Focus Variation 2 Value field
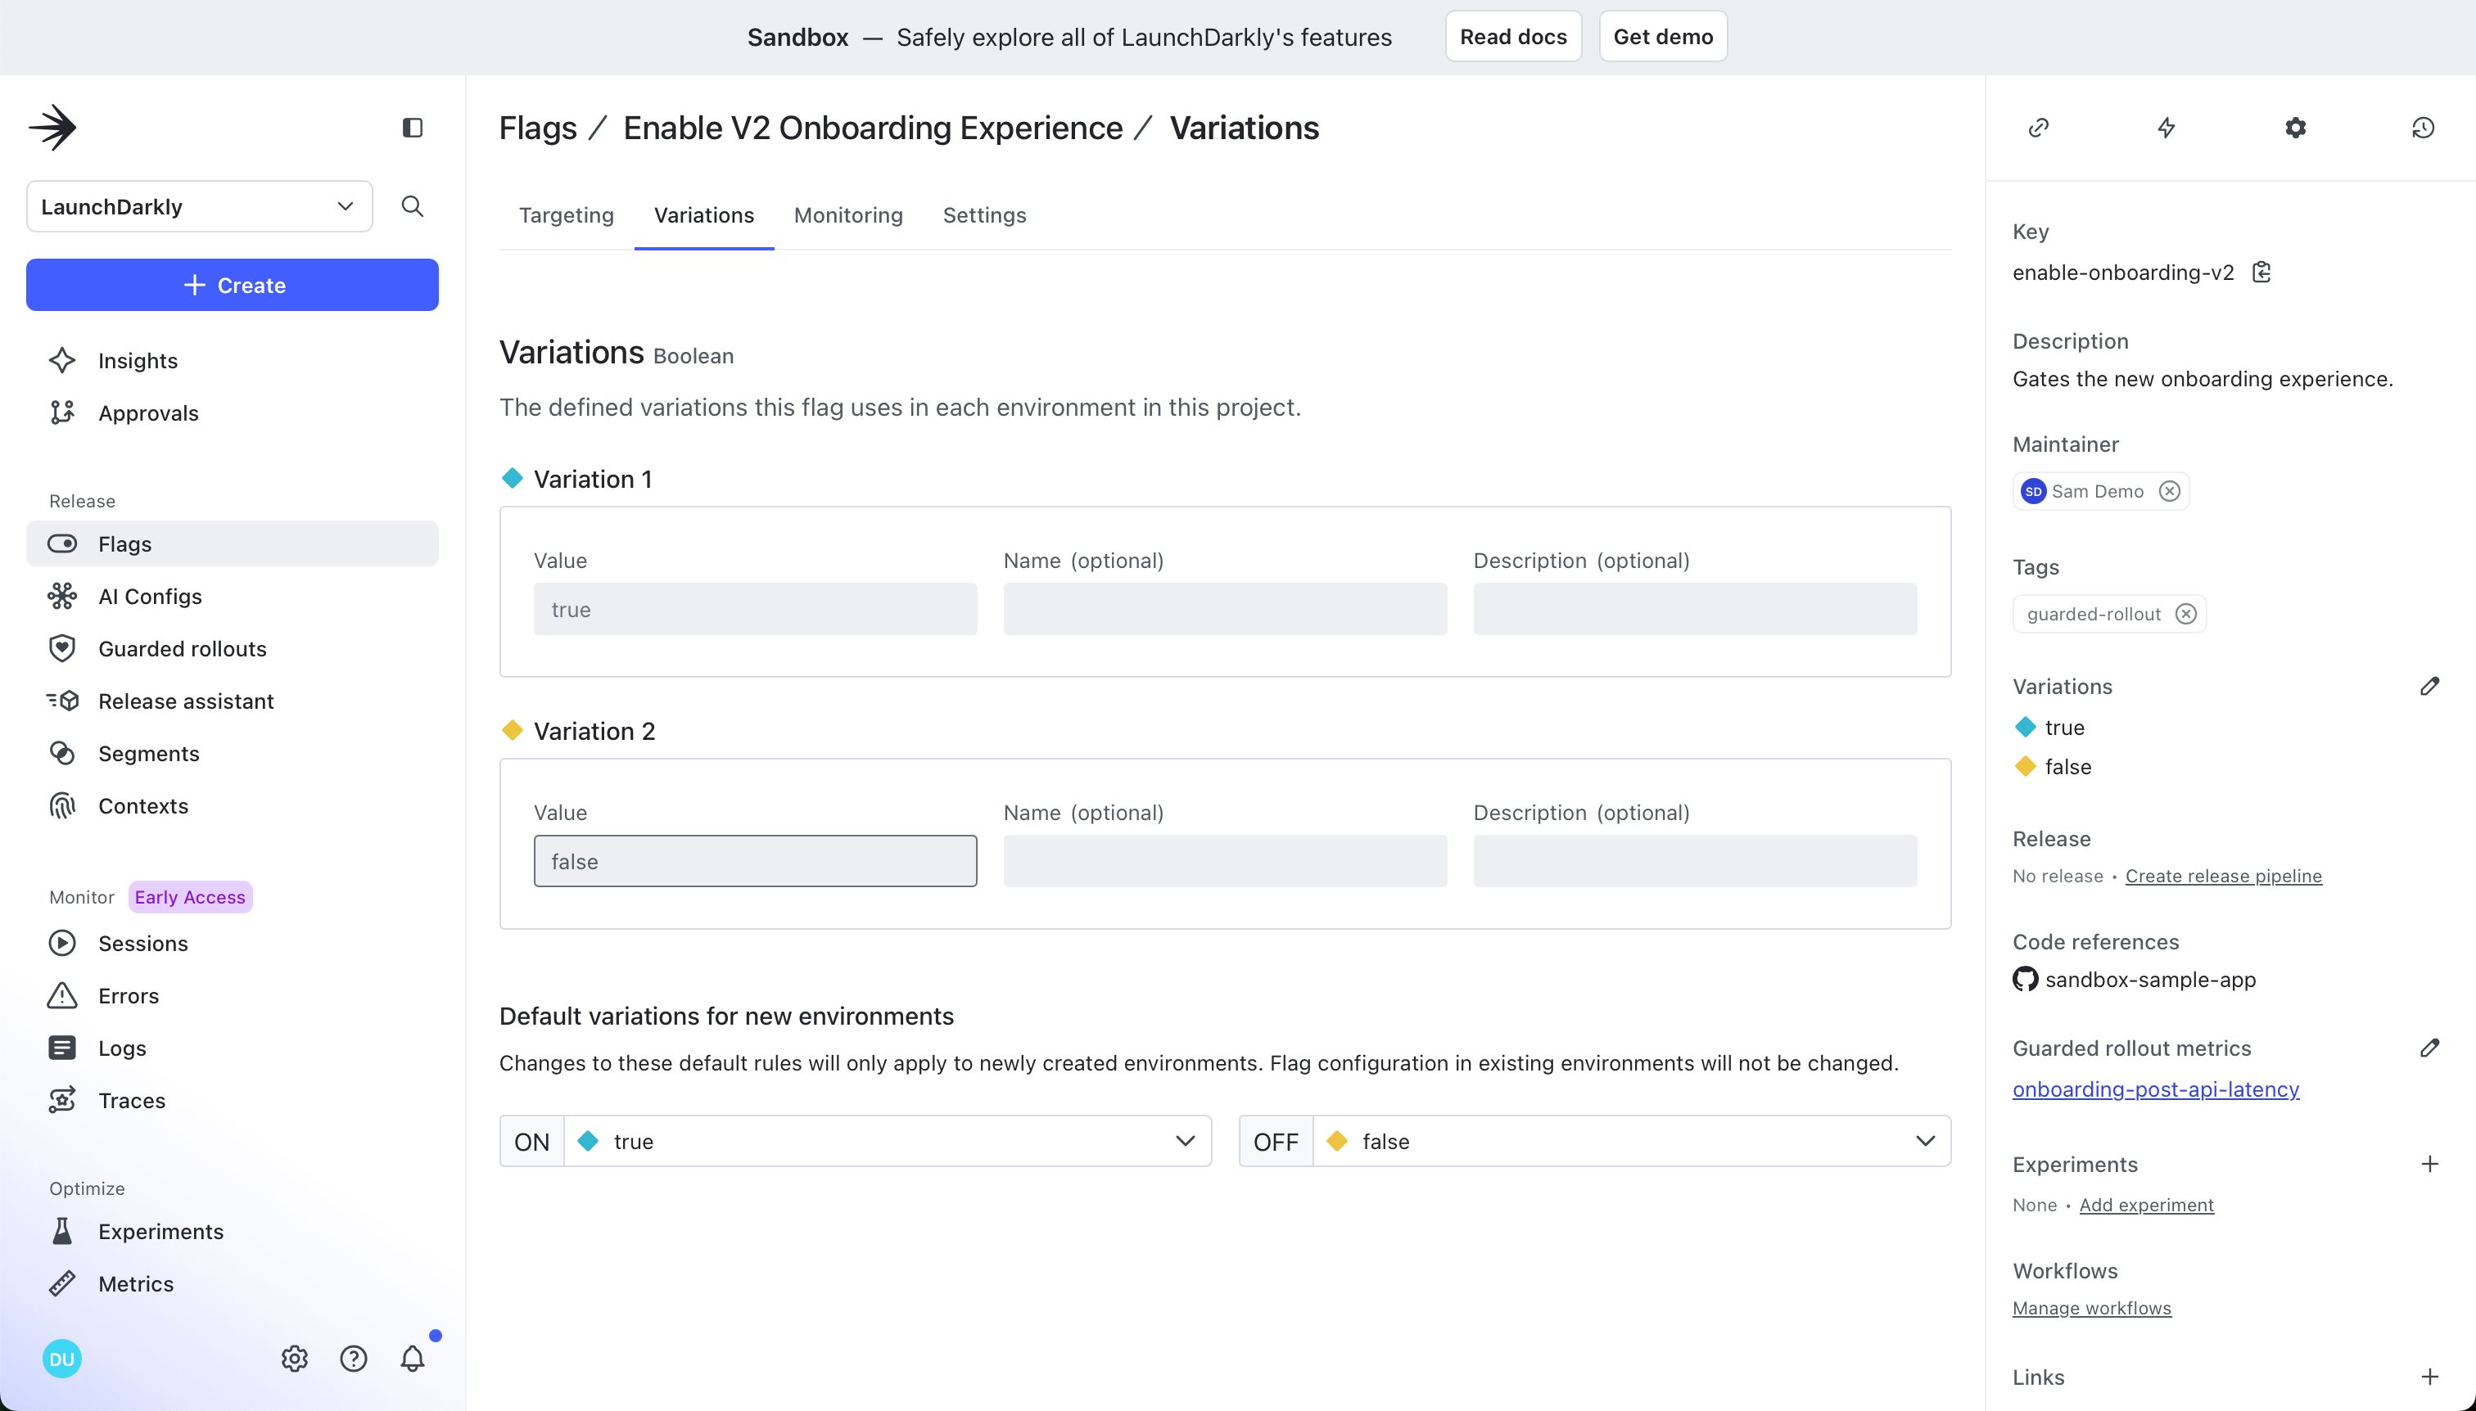The image size is (2476, 1411). pos(755,860)
